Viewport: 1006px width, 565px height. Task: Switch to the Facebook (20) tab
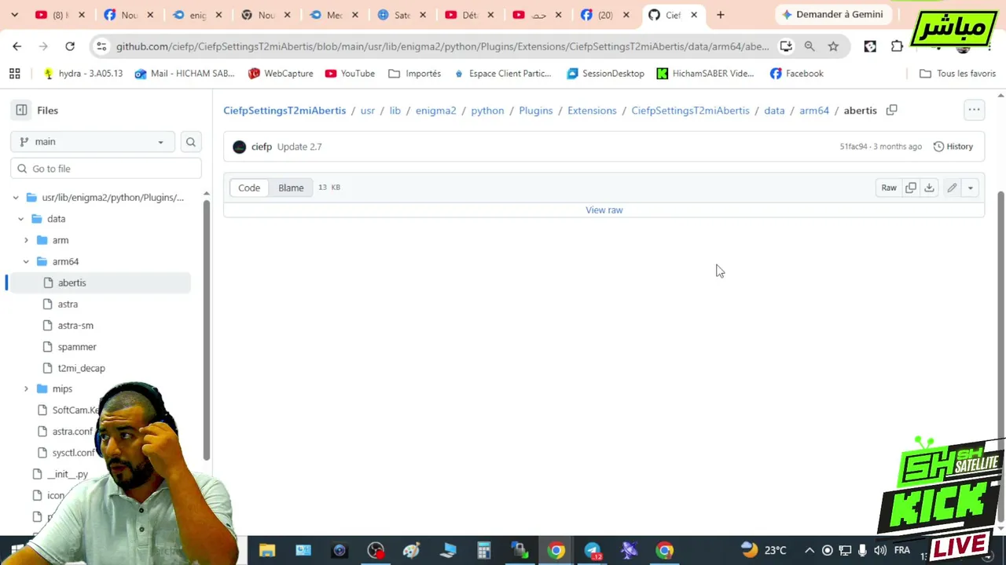pyautogui.click(x=605, y=15)
